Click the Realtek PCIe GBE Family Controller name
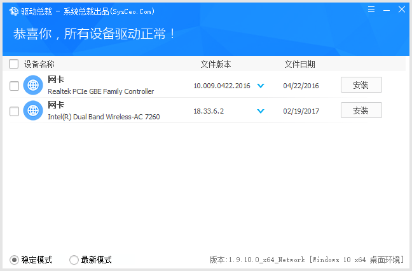This screenshot has height=271, width=412. point(100,91)
